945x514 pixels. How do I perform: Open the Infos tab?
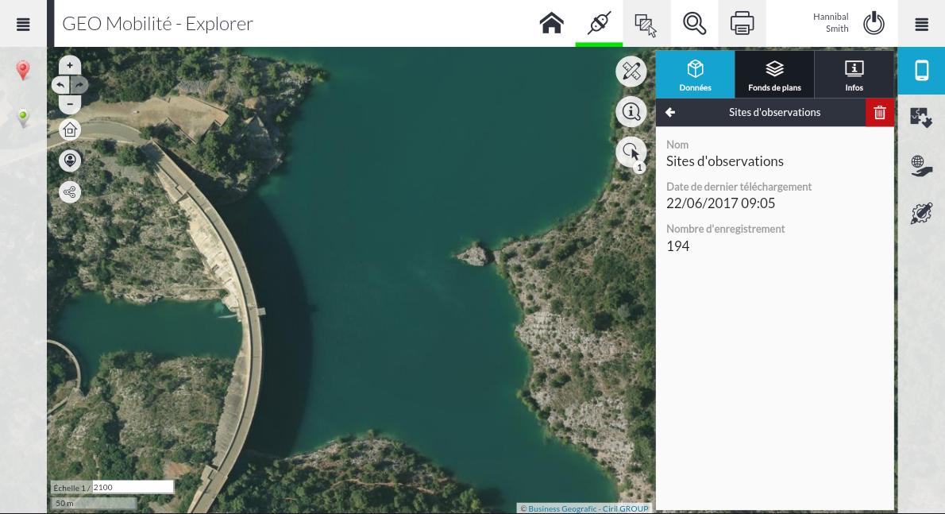854,75
